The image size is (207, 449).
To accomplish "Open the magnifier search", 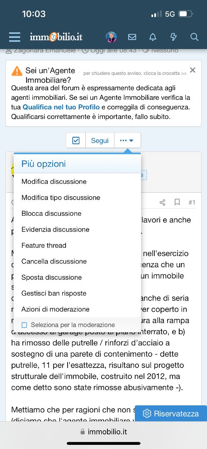I will (194, 37).
